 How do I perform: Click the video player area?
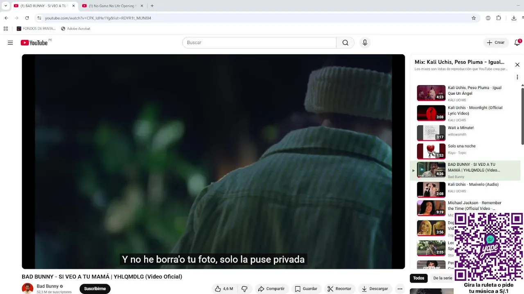(213, 161)
